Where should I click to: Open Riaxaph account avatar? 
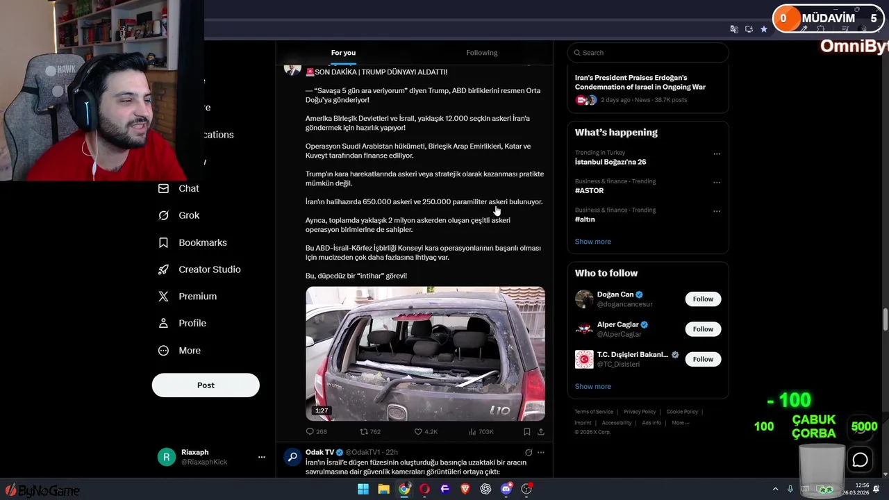[x=166, y=457]
